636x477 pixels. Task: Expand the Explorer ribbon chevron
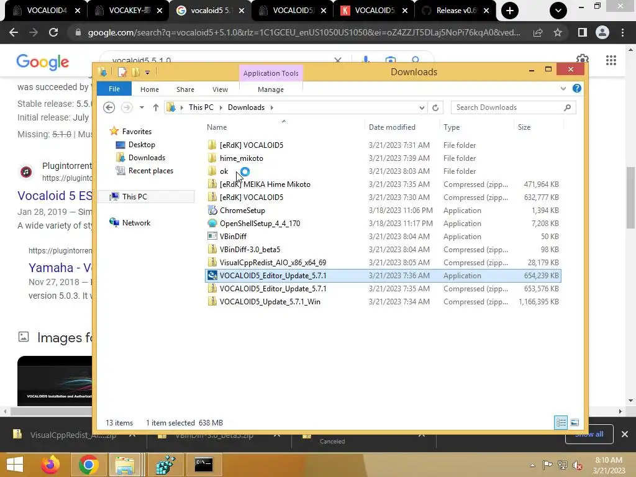pos(563,88)
